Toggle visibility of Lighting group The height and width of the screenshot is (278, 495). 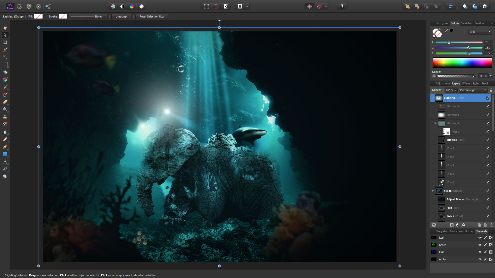click(x=488, y=98)
